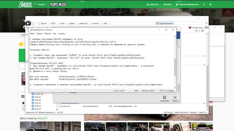234x131 pixels.
Task: Click Загрузить in the site header
Action: click(x=153, y=4)
